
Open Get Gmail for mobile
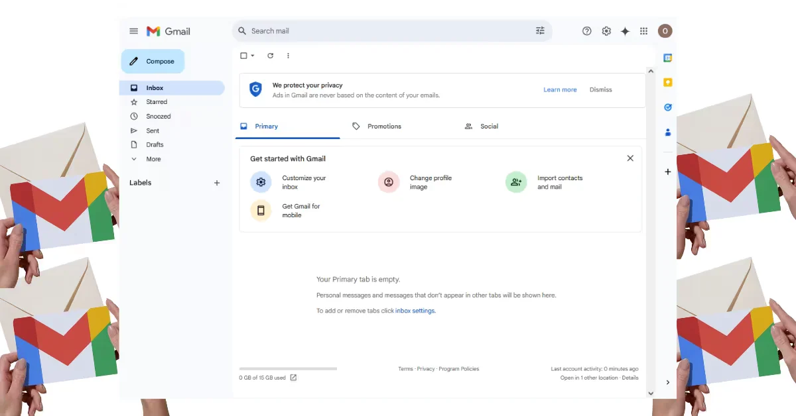coord(286,211)
